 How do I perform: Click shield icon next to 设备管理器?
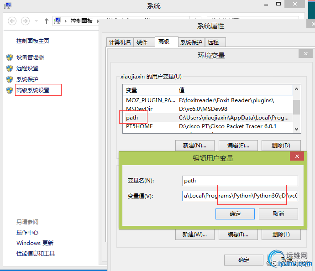tap(10, 57)
